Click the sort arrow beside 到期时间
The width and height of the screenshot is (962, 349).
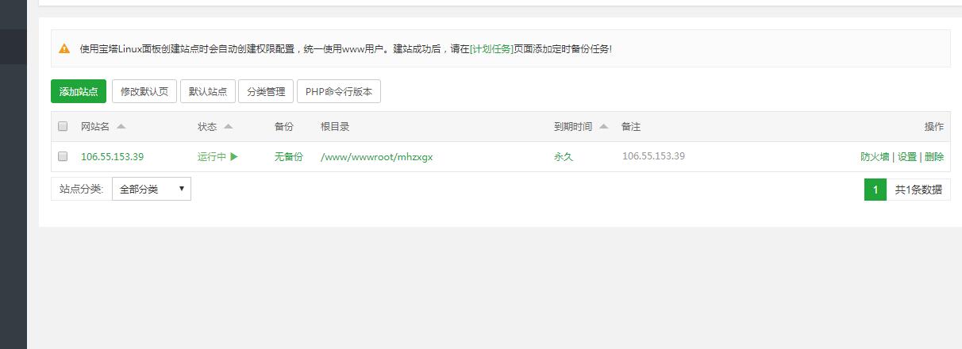tap(603, 127)
